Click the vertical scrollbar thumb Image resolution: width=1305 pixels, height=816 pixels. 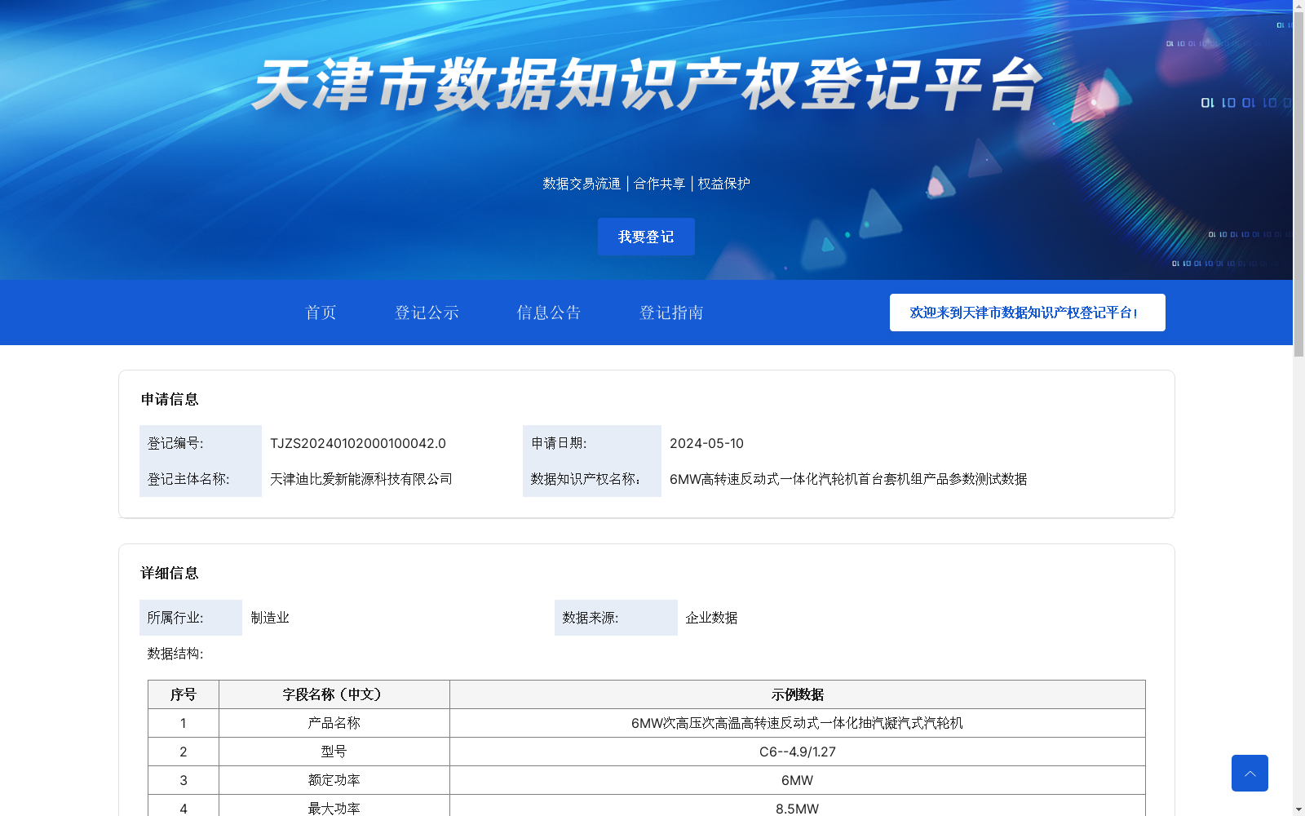point(1298,184)
